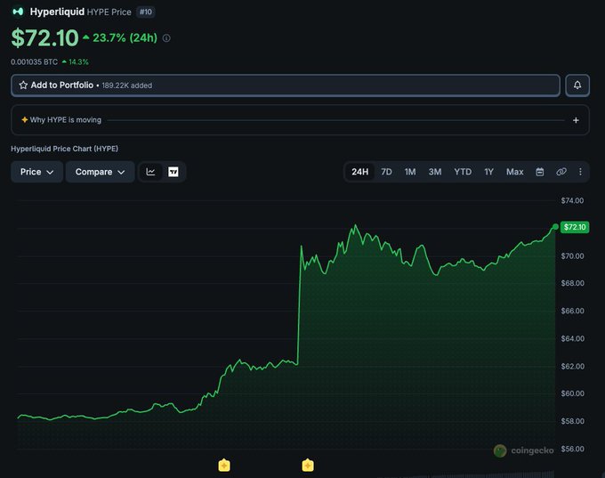Viewport: 605px width, 478px height.
Task: Click the $56.00 axis label
Action: (572, 449)
